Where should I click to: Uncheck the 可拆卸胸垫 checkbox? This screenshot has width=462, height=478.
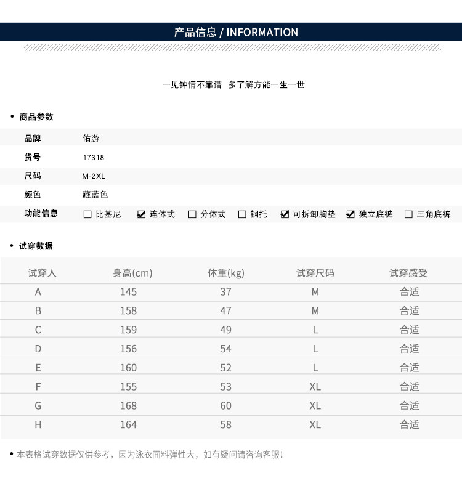coord(285,214)
